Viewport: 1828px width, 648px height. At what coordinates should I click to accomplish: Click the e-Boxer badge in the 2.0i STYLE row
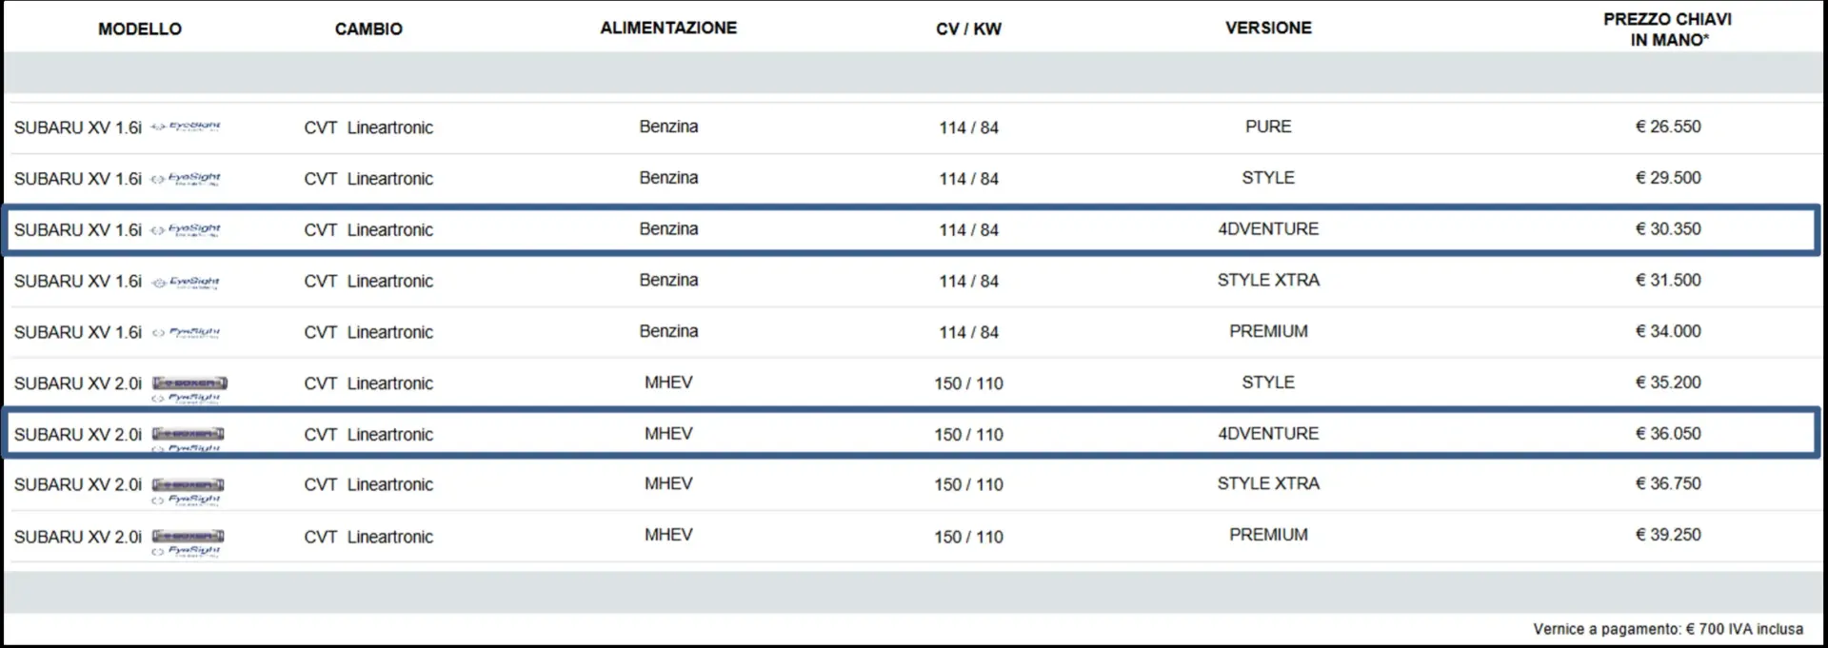pos(189,383)
